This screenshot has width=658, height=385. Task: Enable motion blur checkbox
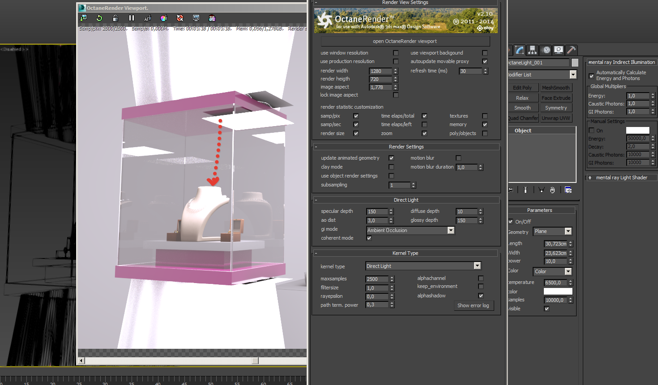tap(458, 158)
